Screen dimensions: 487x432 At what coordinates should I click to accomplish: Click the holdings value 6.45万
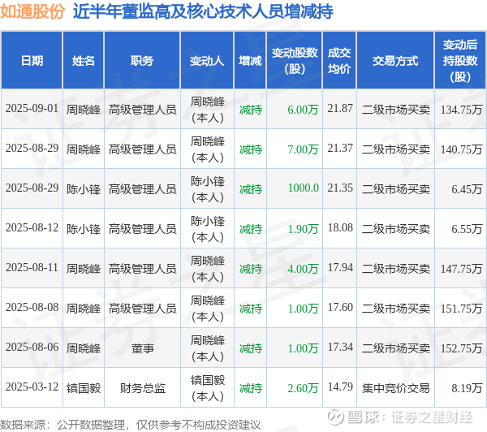point(467,189)
